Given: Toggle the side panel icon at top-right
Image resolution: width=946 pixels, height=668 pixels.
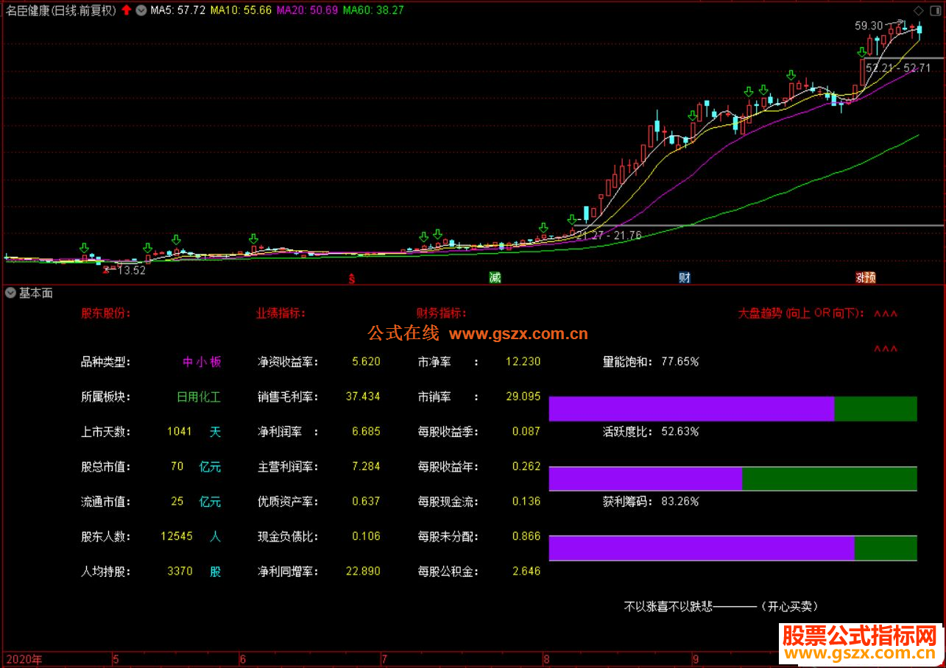Looking at the screenshot, I should pos(936,10).
